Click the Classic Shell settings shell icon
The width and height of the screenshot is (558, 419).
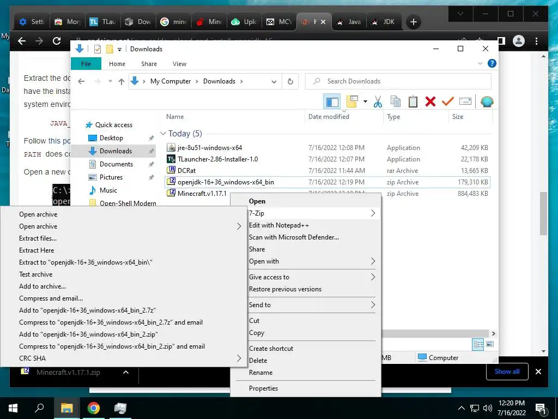[x=487, y=102]
